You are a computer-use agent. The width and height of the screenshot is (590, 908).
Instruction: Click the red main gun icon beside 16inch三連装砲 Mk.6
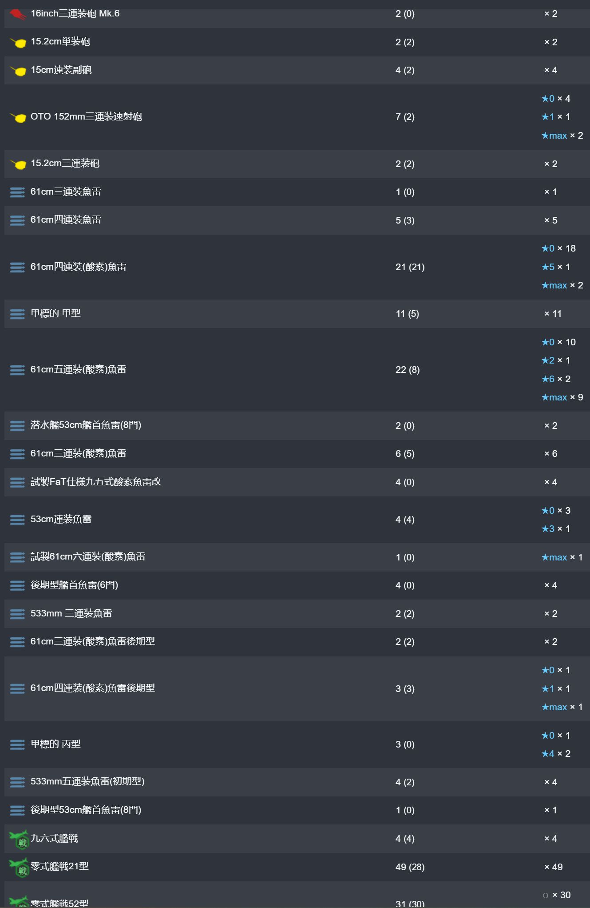coord(18,15)
